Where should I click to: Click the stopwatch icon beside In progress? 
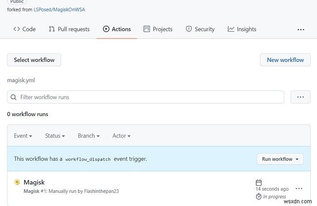(x=259, y=197)
